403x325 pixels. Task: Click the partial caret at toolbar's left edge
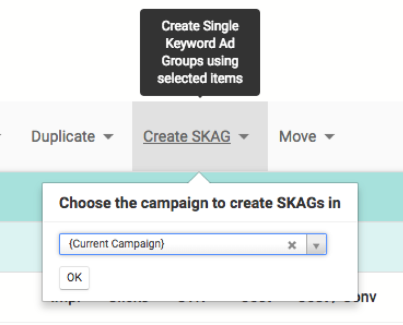tap(1, 137)
